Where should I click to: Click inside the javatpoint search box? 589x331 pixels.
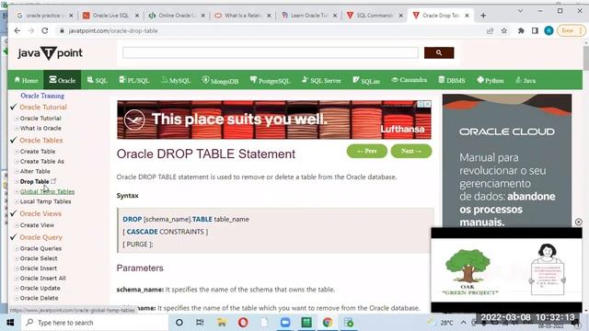tap(270, 53)
